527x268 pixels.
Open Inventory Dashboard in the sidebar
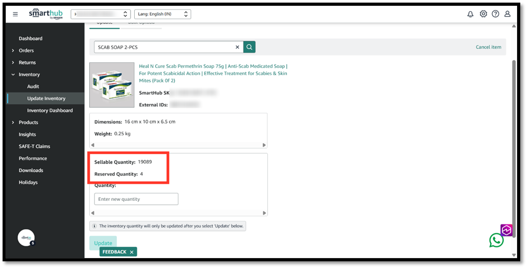[50, 110]
